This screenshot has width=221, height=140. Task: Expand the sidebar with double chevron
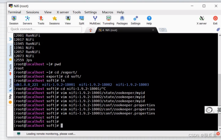pos(10,39)
